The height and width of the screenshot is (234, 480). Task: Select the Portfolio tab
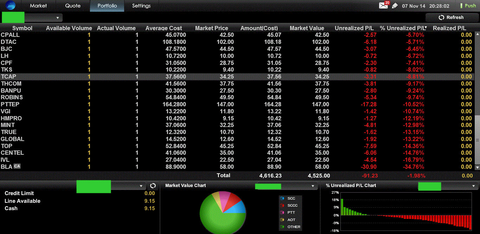pyautogui.click(x=107, y=6)
